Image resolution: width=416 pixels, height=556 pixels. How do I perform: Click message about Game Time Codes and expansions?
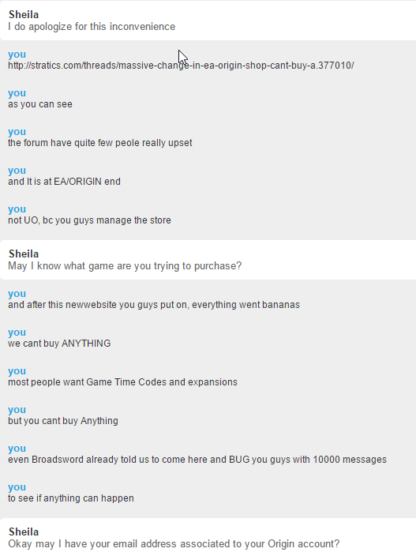coord(122,382)
